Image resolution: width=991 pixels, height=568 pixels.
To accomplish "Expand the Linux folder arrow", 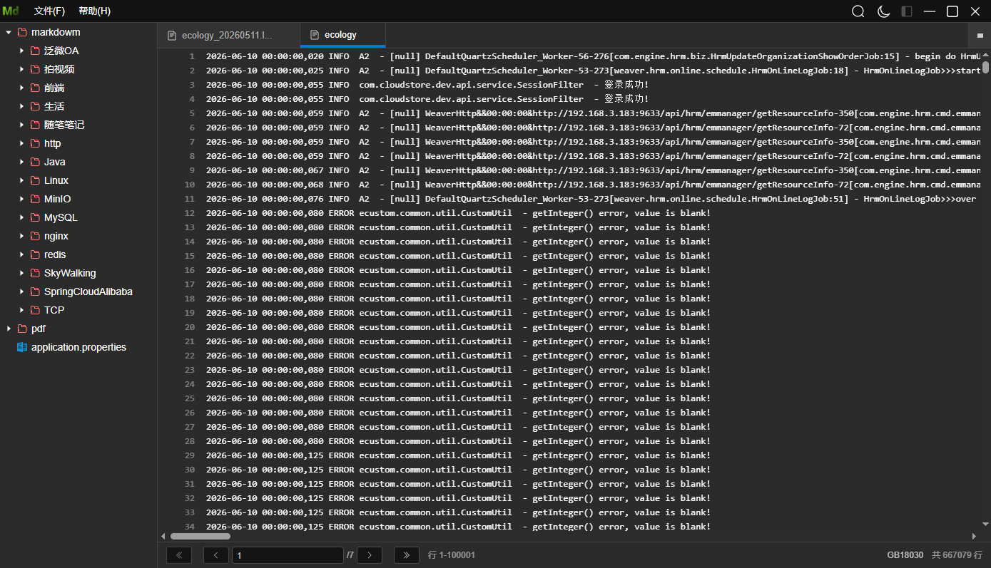I will coord(21,180).
